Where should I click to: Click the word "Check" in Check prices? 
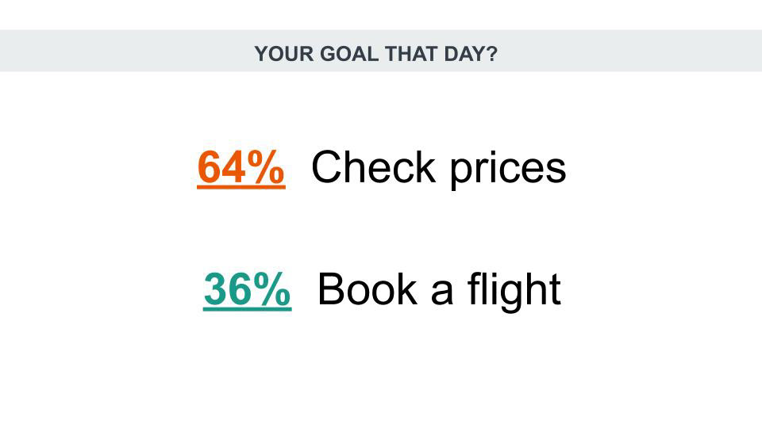coord(373,166)
